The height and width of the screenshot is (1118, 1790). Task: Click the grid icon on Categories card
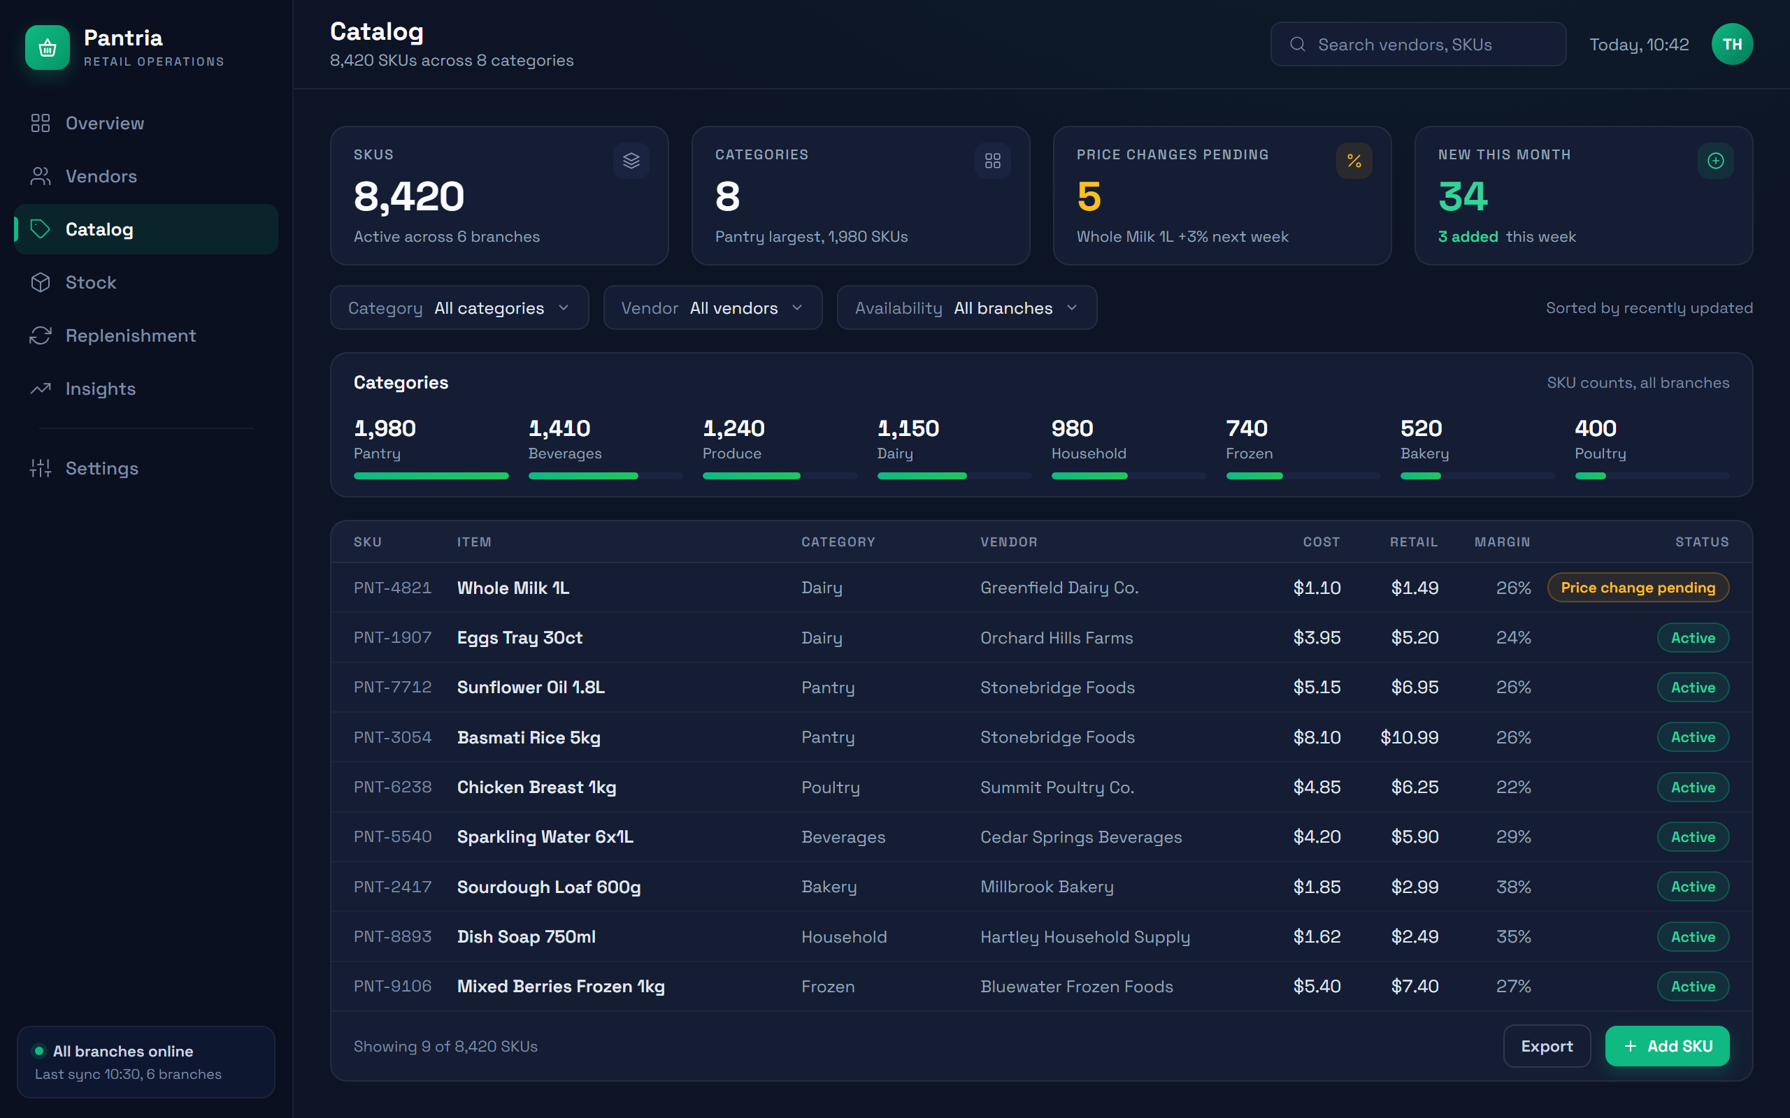pyautogui.click(x=993, y=161)
